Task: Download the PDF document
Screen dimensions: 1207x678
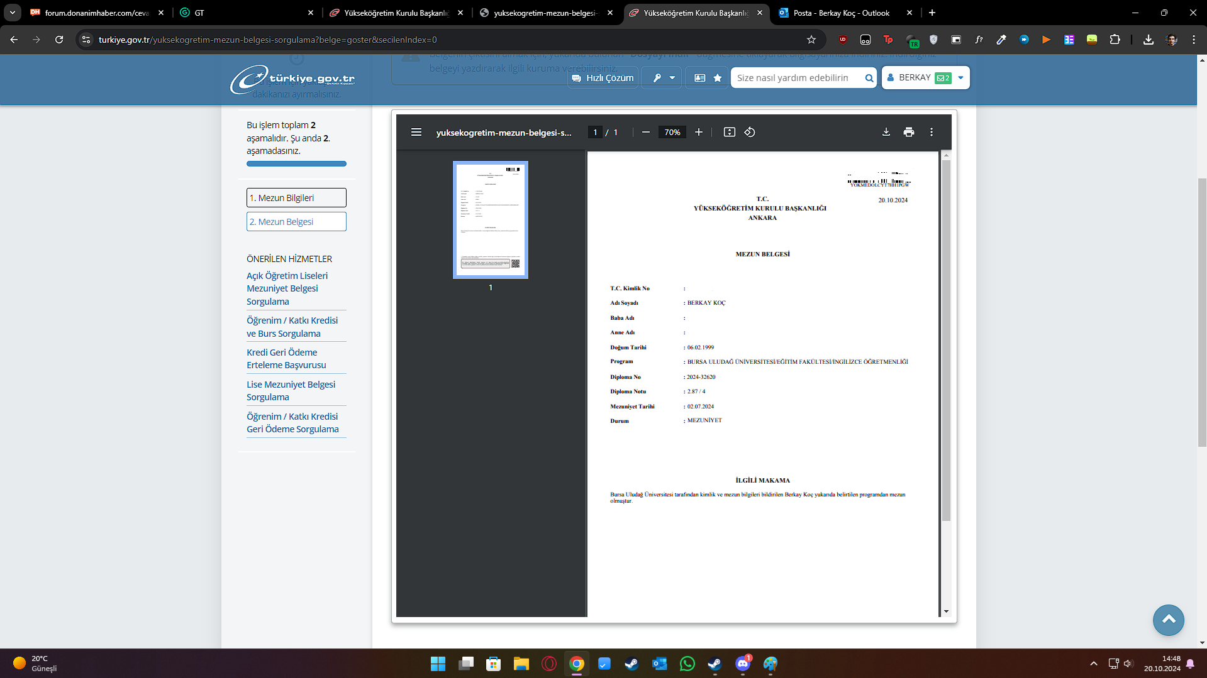Action: tap(886, 132)
